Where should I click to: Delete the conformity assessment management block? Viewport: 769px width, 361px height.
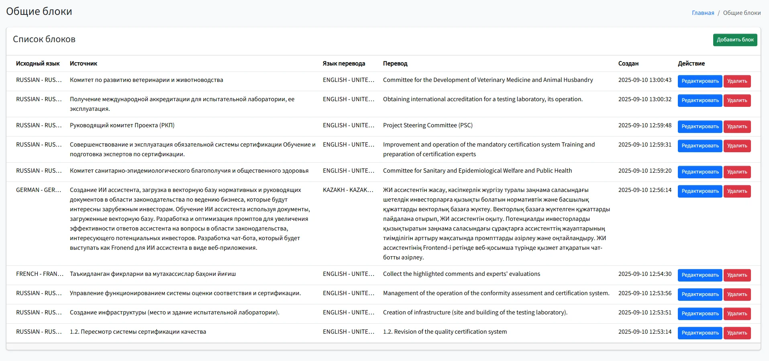[x=737, y=294]
